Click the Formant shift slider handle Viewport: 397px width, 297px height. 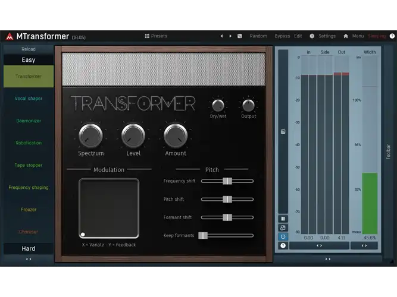point(227,217)
